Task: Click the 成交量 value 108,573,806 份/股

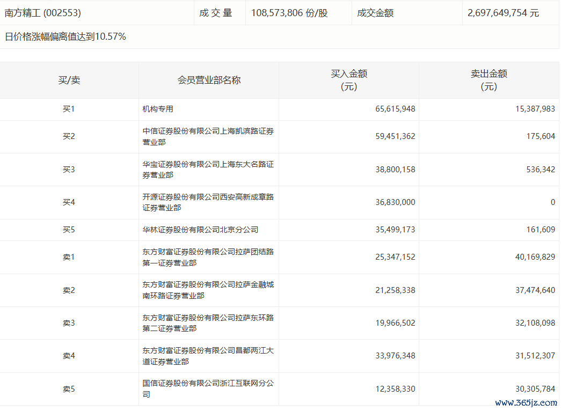Action: coord(289,13)
